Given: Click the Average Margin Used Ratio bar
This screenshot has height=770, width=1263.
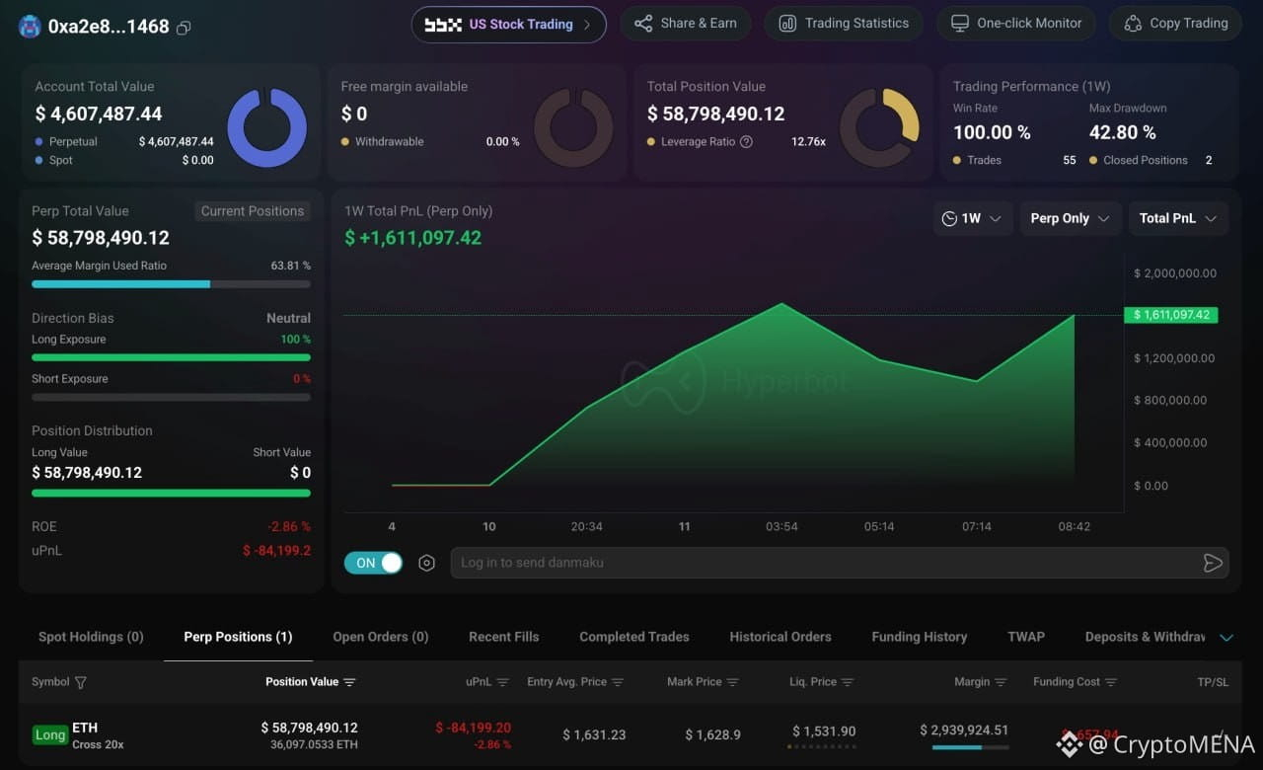Looking at the screenshot, I should (x=171, y=284).
